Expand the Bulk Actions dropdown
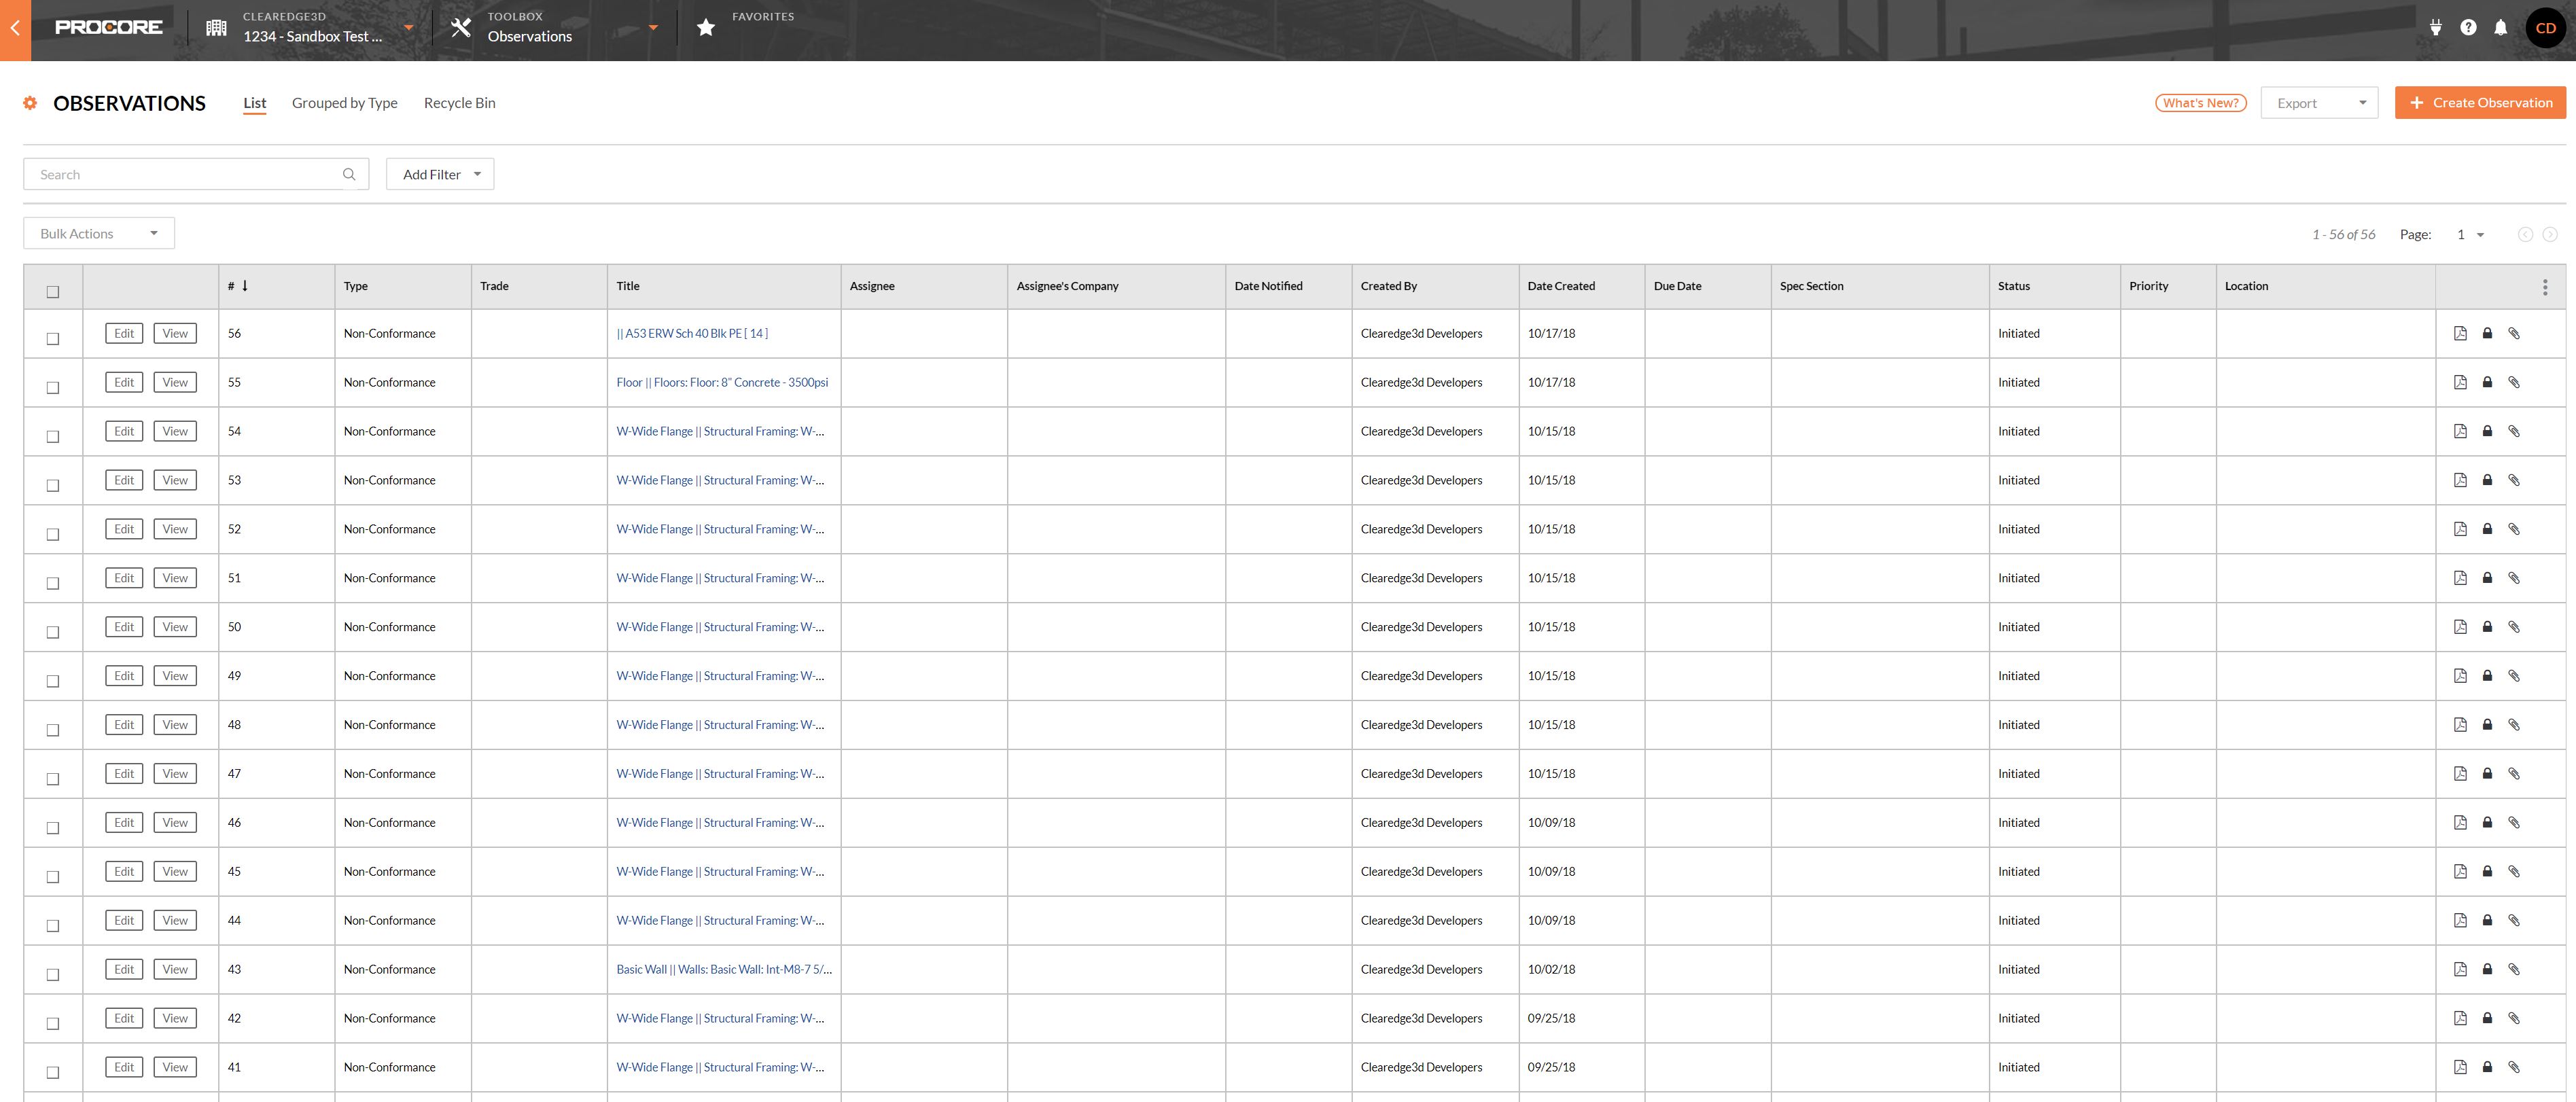The height and width of the screenshot is (1102, 2576). [x=98, y=233]
